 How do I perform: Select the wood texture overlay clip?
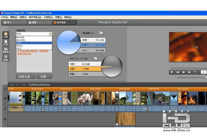(125, 119)
